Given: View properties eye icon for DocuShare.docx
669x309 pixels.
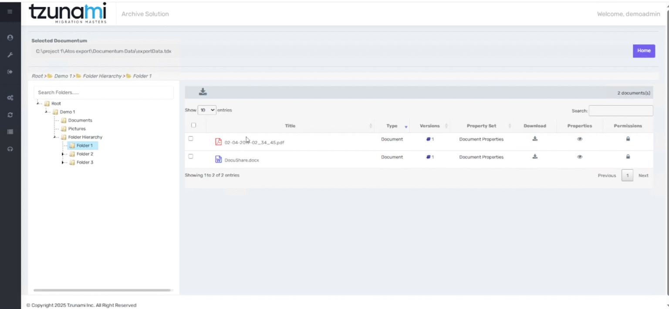Looking at the screenshot, I should (x=580, y=157).
